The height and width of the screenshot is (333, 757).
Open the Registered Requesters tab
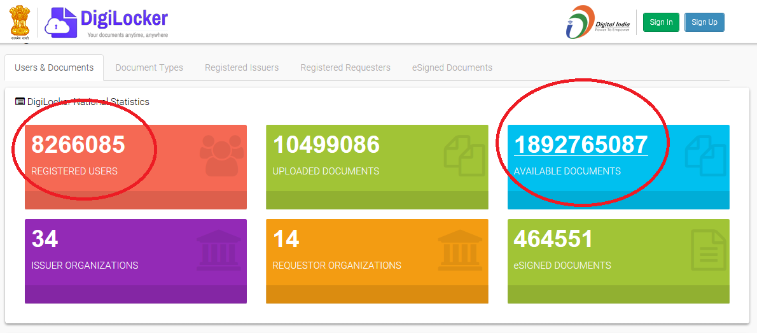(345, 67)
